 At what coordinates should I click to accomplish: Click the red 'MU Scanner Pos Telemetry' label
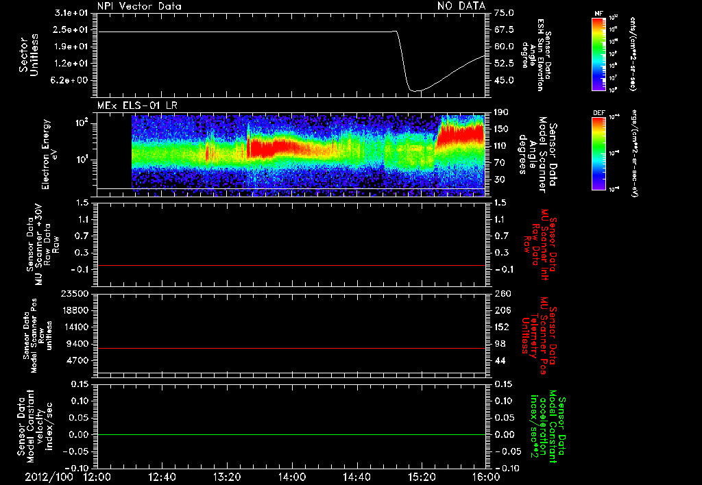click(x=538, y=336)
